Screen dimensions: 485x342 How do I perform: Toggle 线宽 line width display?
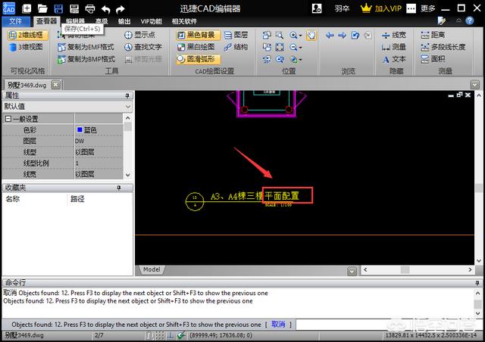tap(394, 35)
